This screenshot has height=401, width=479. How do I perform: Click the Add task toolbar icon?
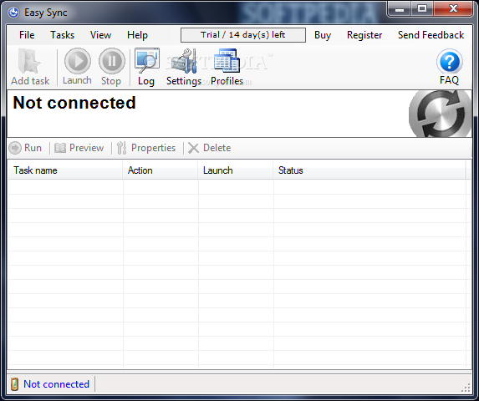(30, 67)
